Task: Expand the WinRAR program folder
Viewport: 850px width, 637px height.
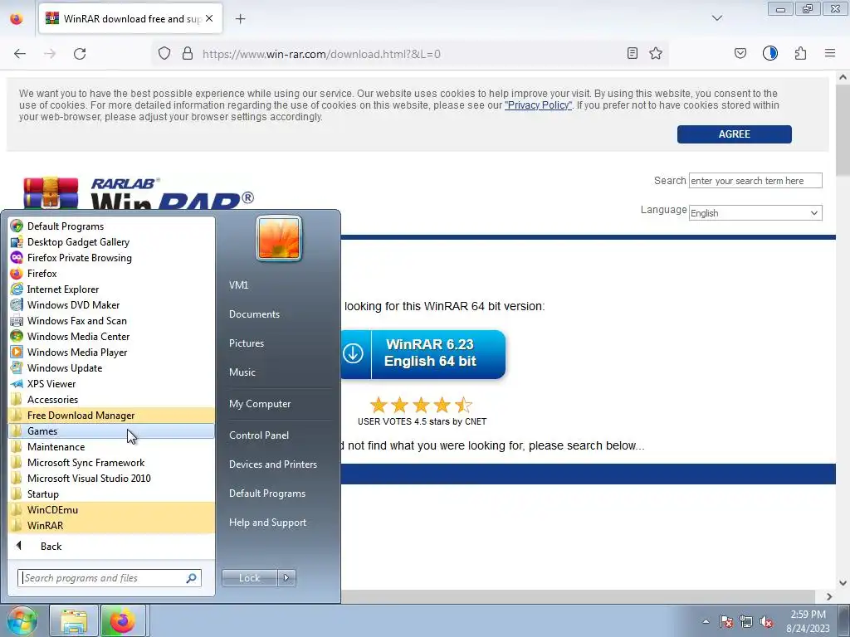Action: (111, 525)
